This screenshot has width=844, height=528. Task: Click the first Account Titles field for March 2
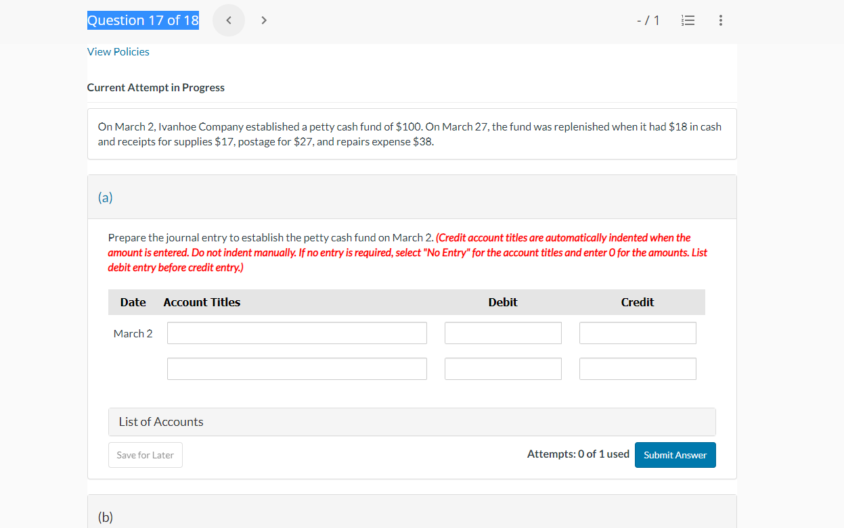point(297,333)
